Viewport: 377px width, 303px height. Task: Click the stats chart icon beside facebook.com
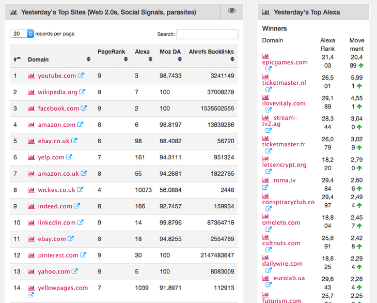tap(31, 109)
